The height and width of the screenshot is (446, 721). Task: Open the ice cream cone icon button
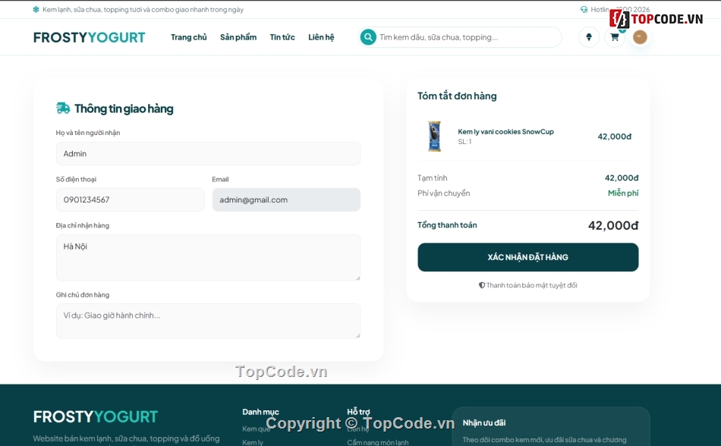589,37
